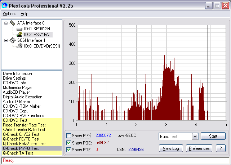This screenshot has height=165, width=231.
Task: Select Write Transfer Rate Test
Action: click(x=32, y=130)
